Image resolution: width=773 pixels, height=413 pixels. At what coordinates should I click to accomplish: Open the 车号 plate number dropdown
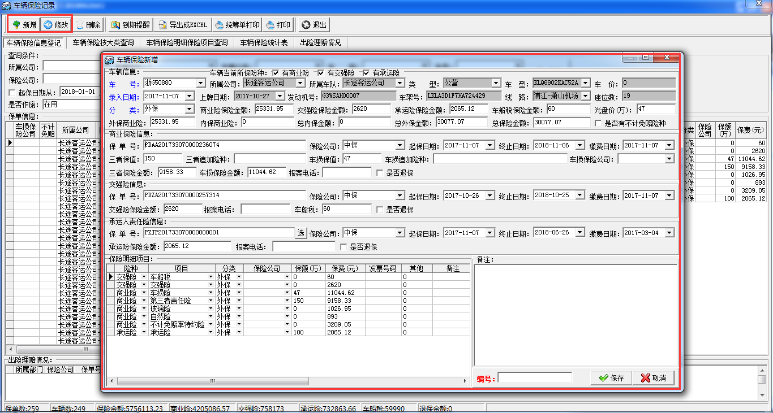[x=200, y=83]
